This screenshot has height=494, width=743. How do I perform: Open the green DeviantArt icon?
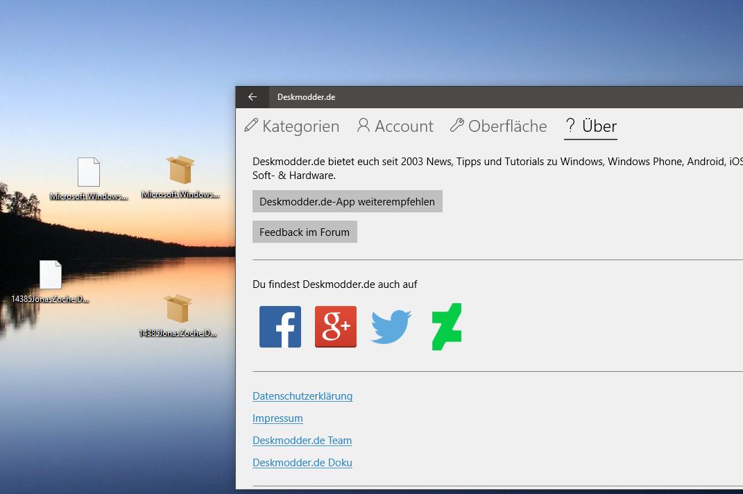click(446, 327)
